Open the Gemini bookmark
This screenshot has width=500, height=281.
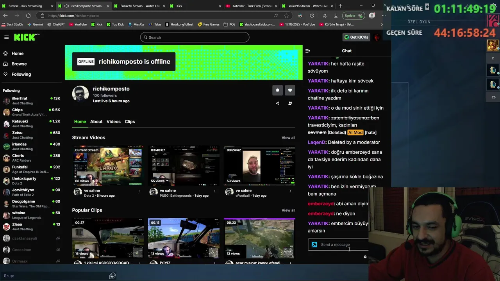[35, 24]
